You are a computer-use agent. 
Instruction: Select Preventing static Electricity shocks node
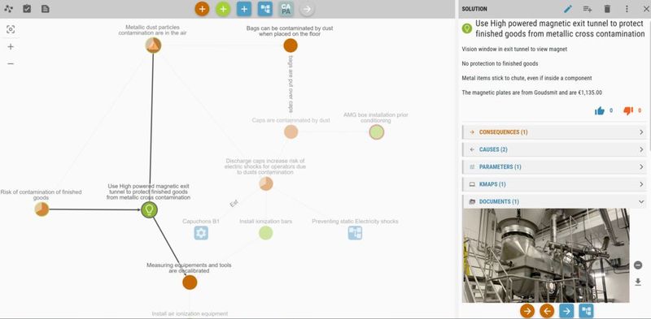[355, 233]
